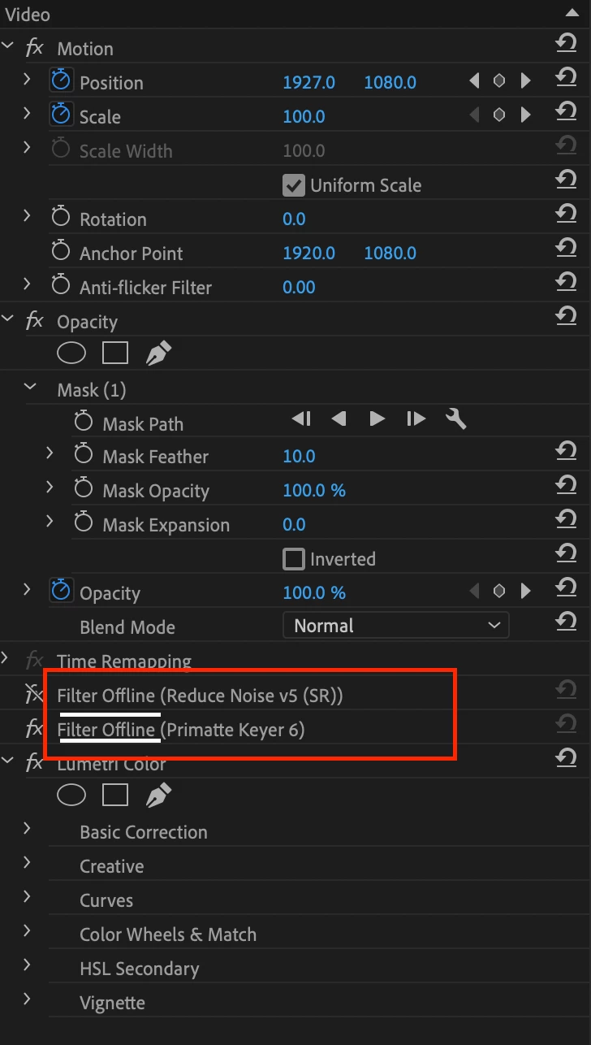Reset the Opacity effect

pyautogui.click(x=566, y=316)
